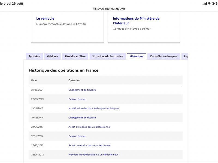The width and height of the screenshot is (218, 163).
Task: Click the orientation lock status icon
Action: [213, 4]
